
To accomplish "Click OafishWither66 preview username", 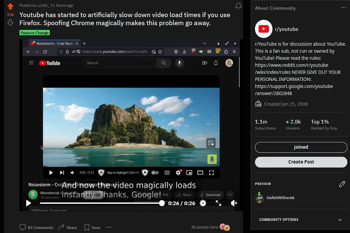I will point(280,198).
